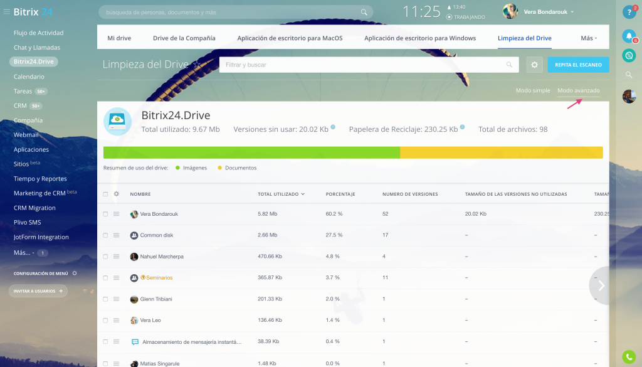642x367 pixels.
Task: Select the Limpieza del Drive tab
Action: pos(525,38)
